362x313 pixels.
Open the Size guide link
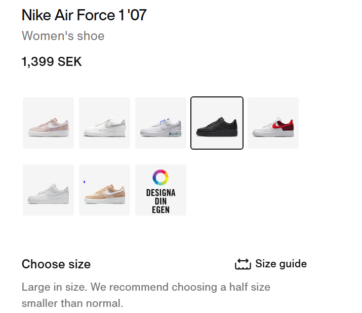coord(280,264)
